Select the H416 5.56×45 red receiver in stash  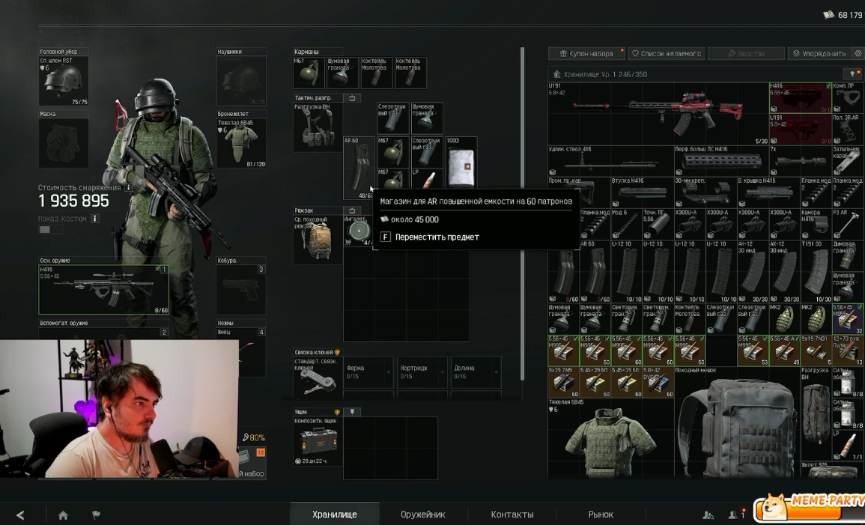(x=801, y=97)
